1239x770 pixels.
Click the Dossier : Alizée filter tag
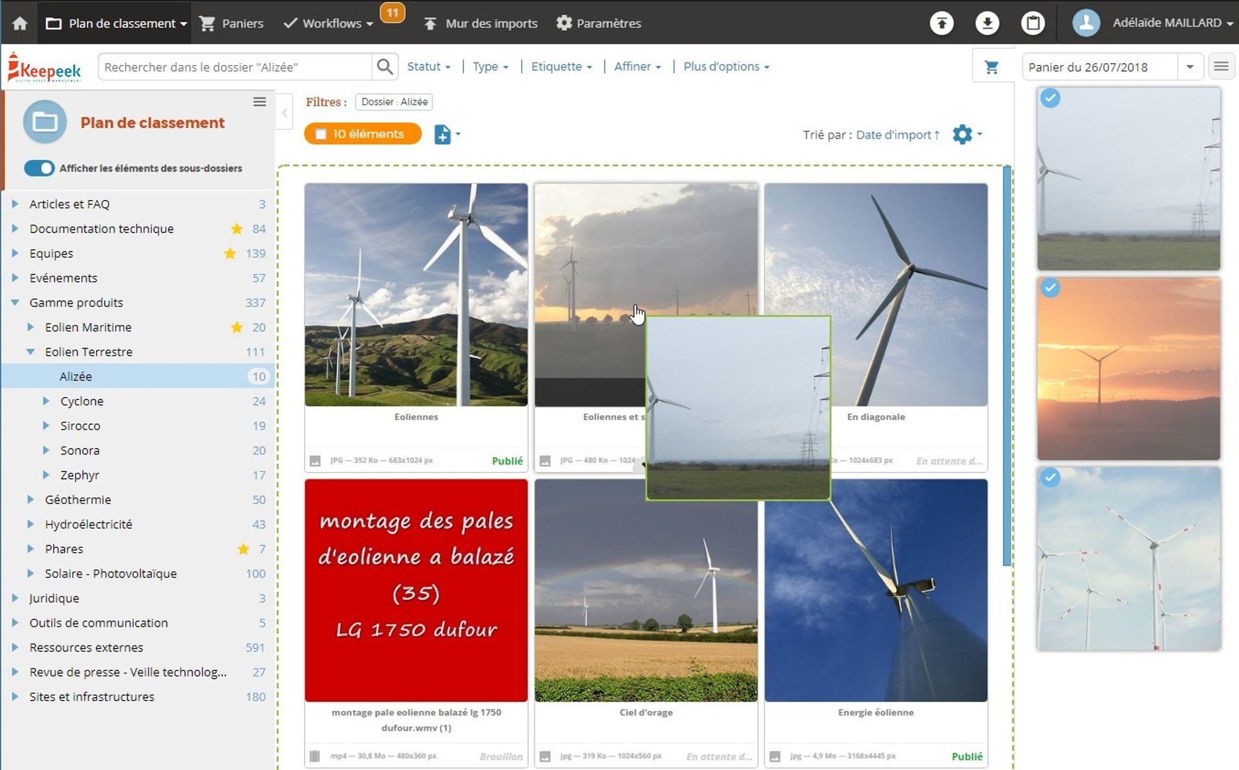(x=394, y=102)
